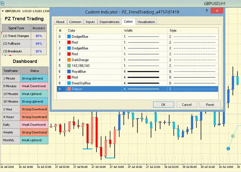This screenshot has width=241, height=172.
Task: Click the '(2) Pullbacks' signal row
Action: point(16,44)
